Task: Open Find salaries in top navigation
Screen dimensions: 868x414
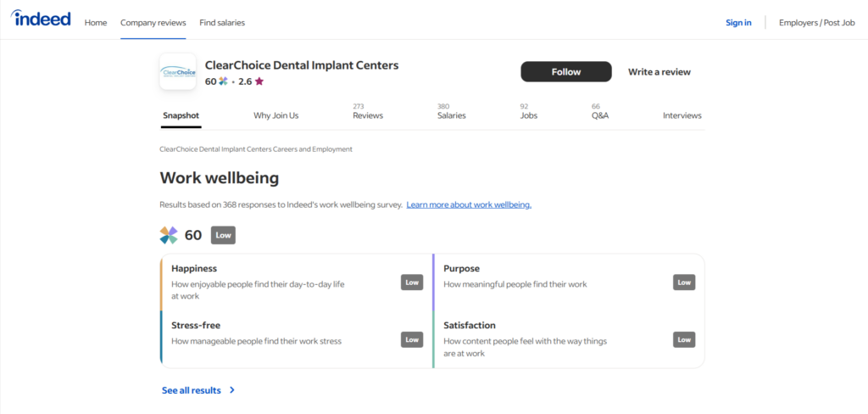Action: (222, 23)
